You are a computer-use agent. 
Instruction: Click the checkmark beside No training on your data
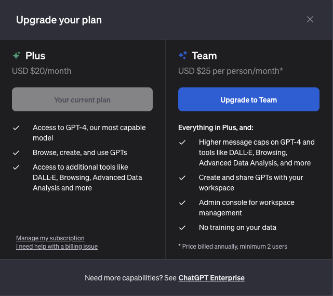tap(182, 228)
